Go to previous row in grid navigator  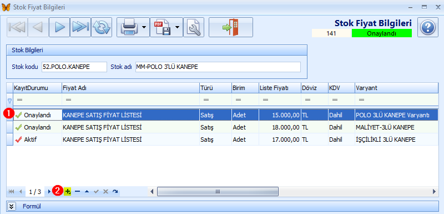pyautogui.click(x=21, y=192)
